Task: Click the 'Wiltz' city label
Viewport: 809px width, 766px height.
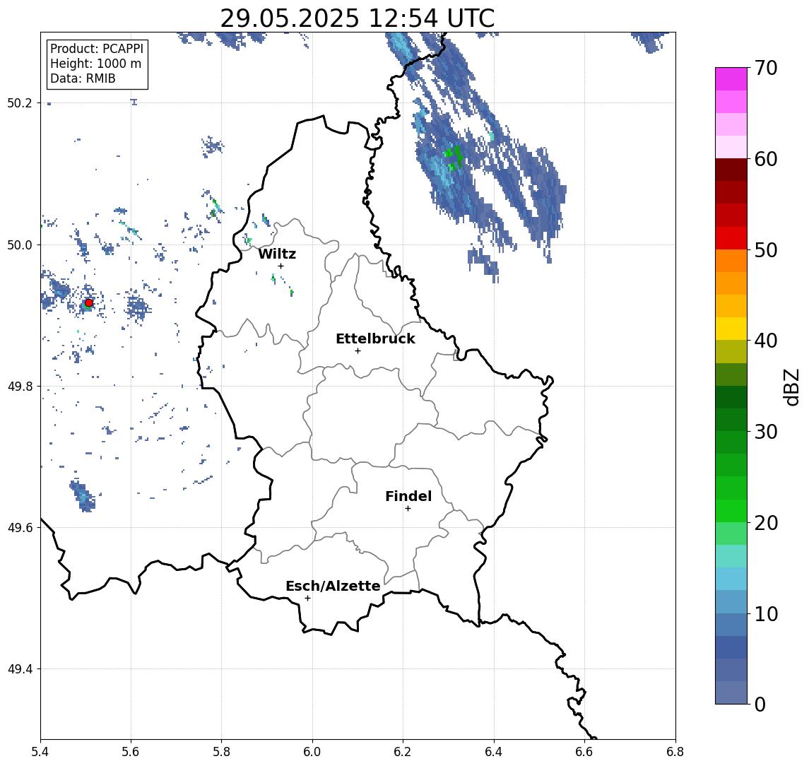Action: coord(277,254)
